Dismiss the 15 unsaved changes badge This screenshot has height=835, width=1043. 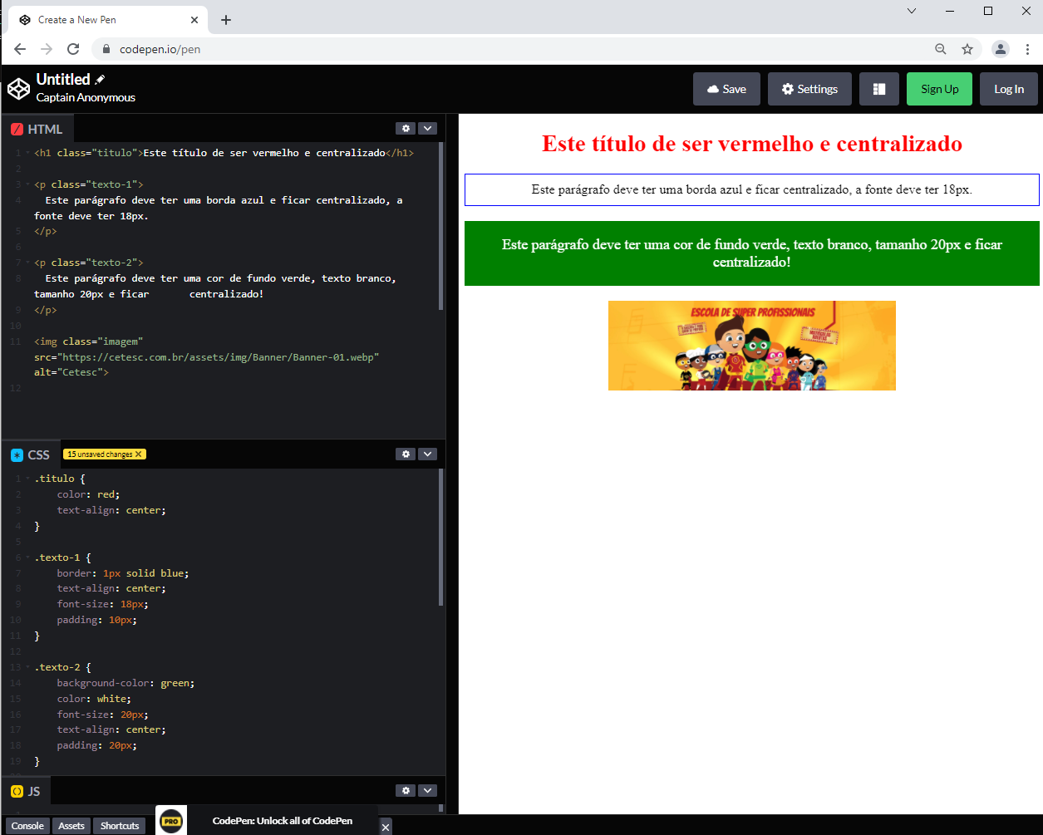click(x=139, y=454)
